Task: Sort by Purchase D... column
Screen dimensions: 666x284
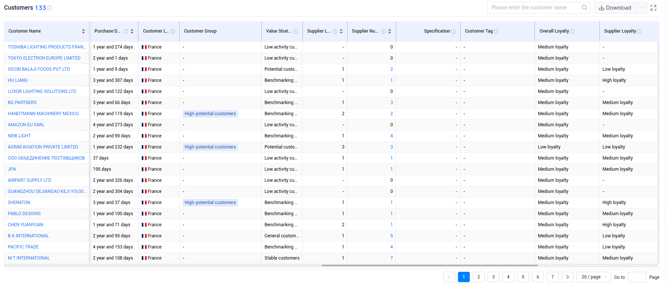Action: click(132, 31)
